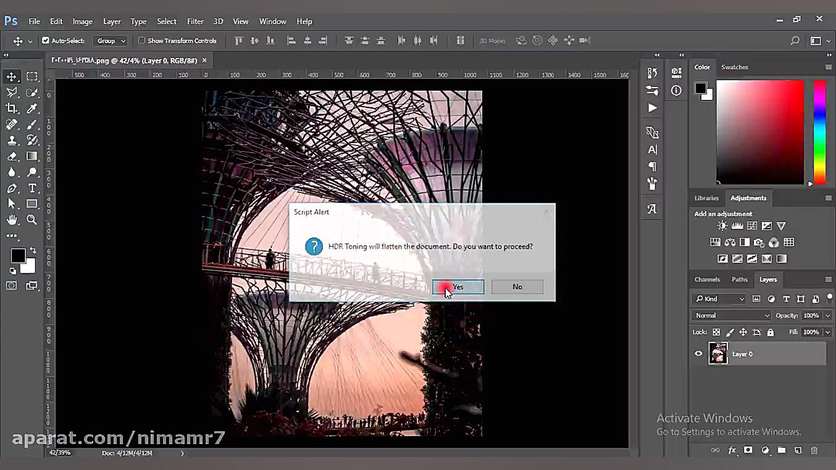Choose the Horizontal Type tool
This screenshot has width=836, height=470.
click(31, 188)
